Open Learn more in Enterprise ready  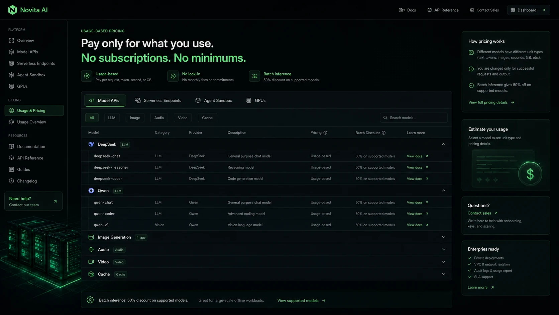481,288
